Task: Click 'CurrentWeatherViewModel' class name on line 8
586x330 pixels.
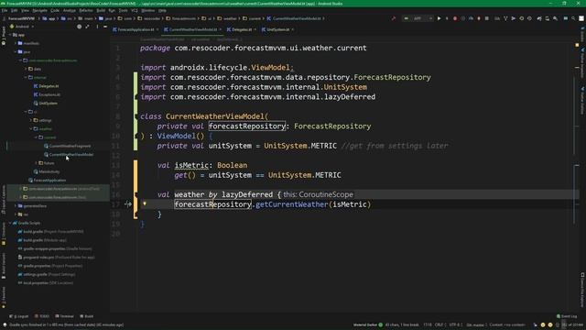Action: [x=215, y=116]
